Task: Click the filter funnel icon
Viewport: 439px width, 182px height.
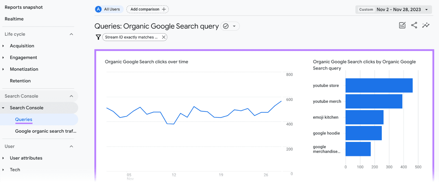Action: 98,37
